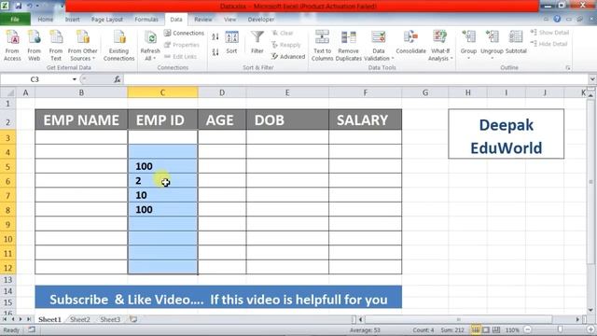Click Edit Links in Connections group
The height and width of the screenshot is (336, 597).
click(x=180, y=56)
